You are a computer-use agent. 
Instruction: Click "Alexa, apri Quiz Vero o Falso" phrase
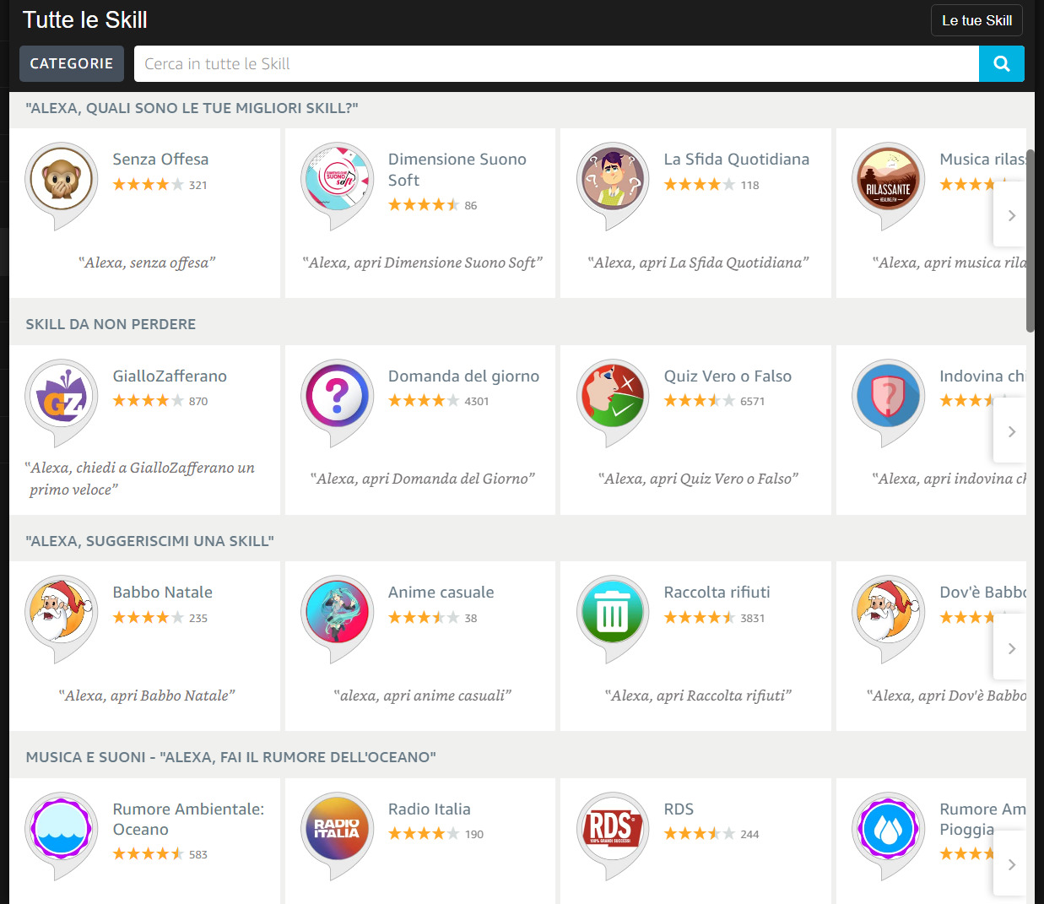pos(698,479)
